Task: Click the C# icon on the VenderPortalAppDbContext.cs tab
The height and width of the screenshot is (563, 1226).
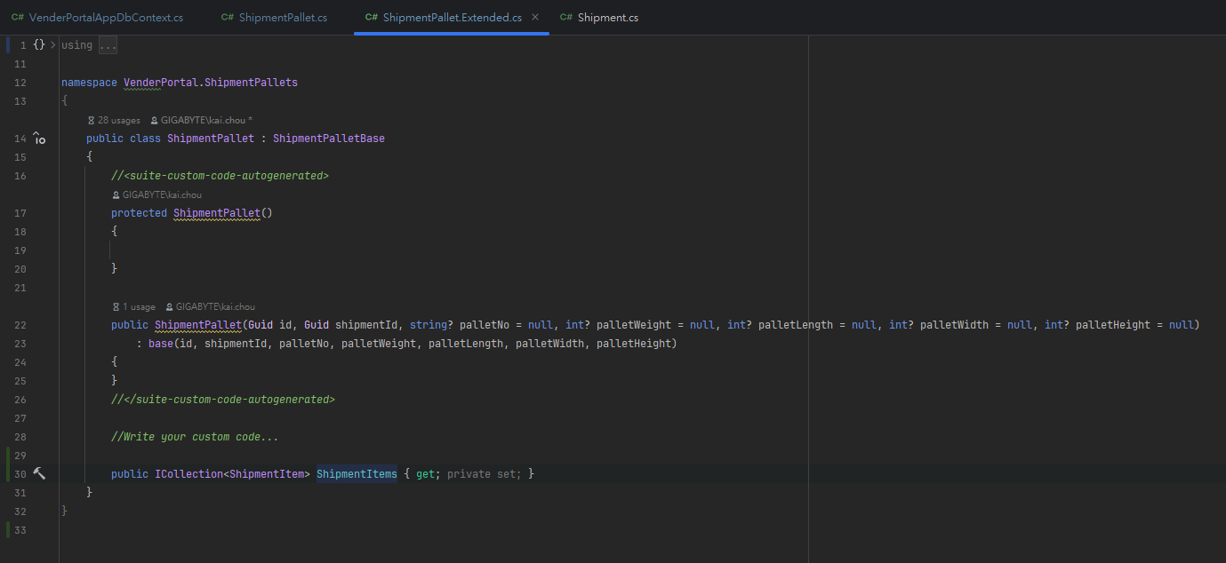Action: click(x=18, y=18)
